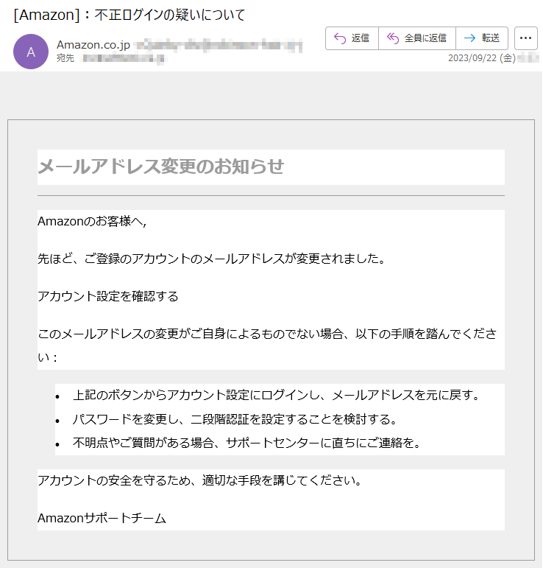Click the date 2023/09/22 (金)
Viewport: 543px width, 568px height.
481,58
